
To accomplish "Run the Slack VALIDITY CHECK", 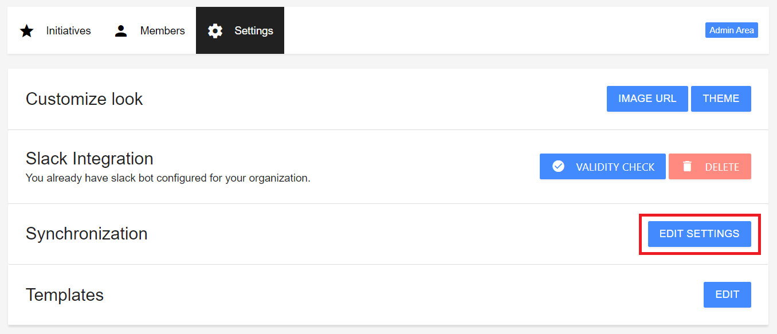I will tap(603, 167).
